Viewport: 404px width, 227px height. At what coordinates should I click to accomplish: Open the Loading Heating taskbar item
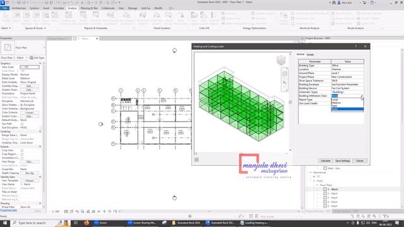(254, 223)
